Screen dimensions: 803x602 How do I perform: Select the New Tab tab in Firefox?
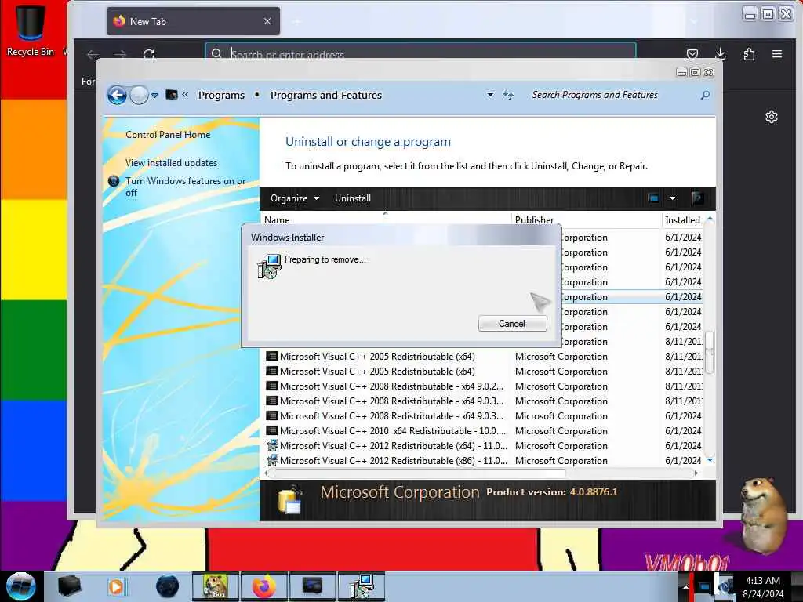point(193,21)
